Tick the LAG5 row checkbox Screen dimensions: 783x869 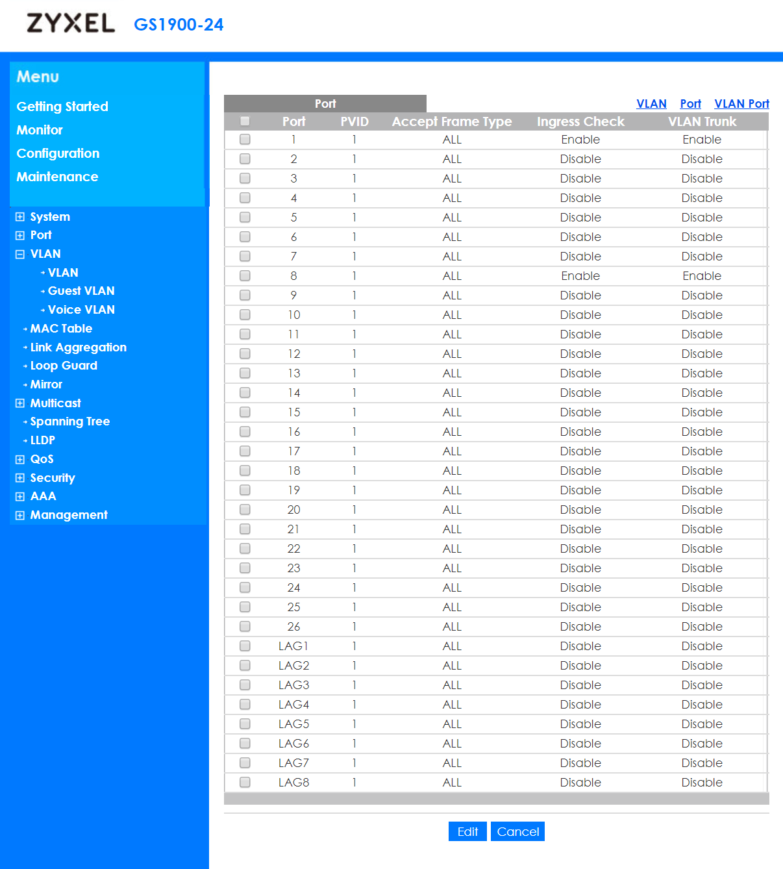coord(245,724)
